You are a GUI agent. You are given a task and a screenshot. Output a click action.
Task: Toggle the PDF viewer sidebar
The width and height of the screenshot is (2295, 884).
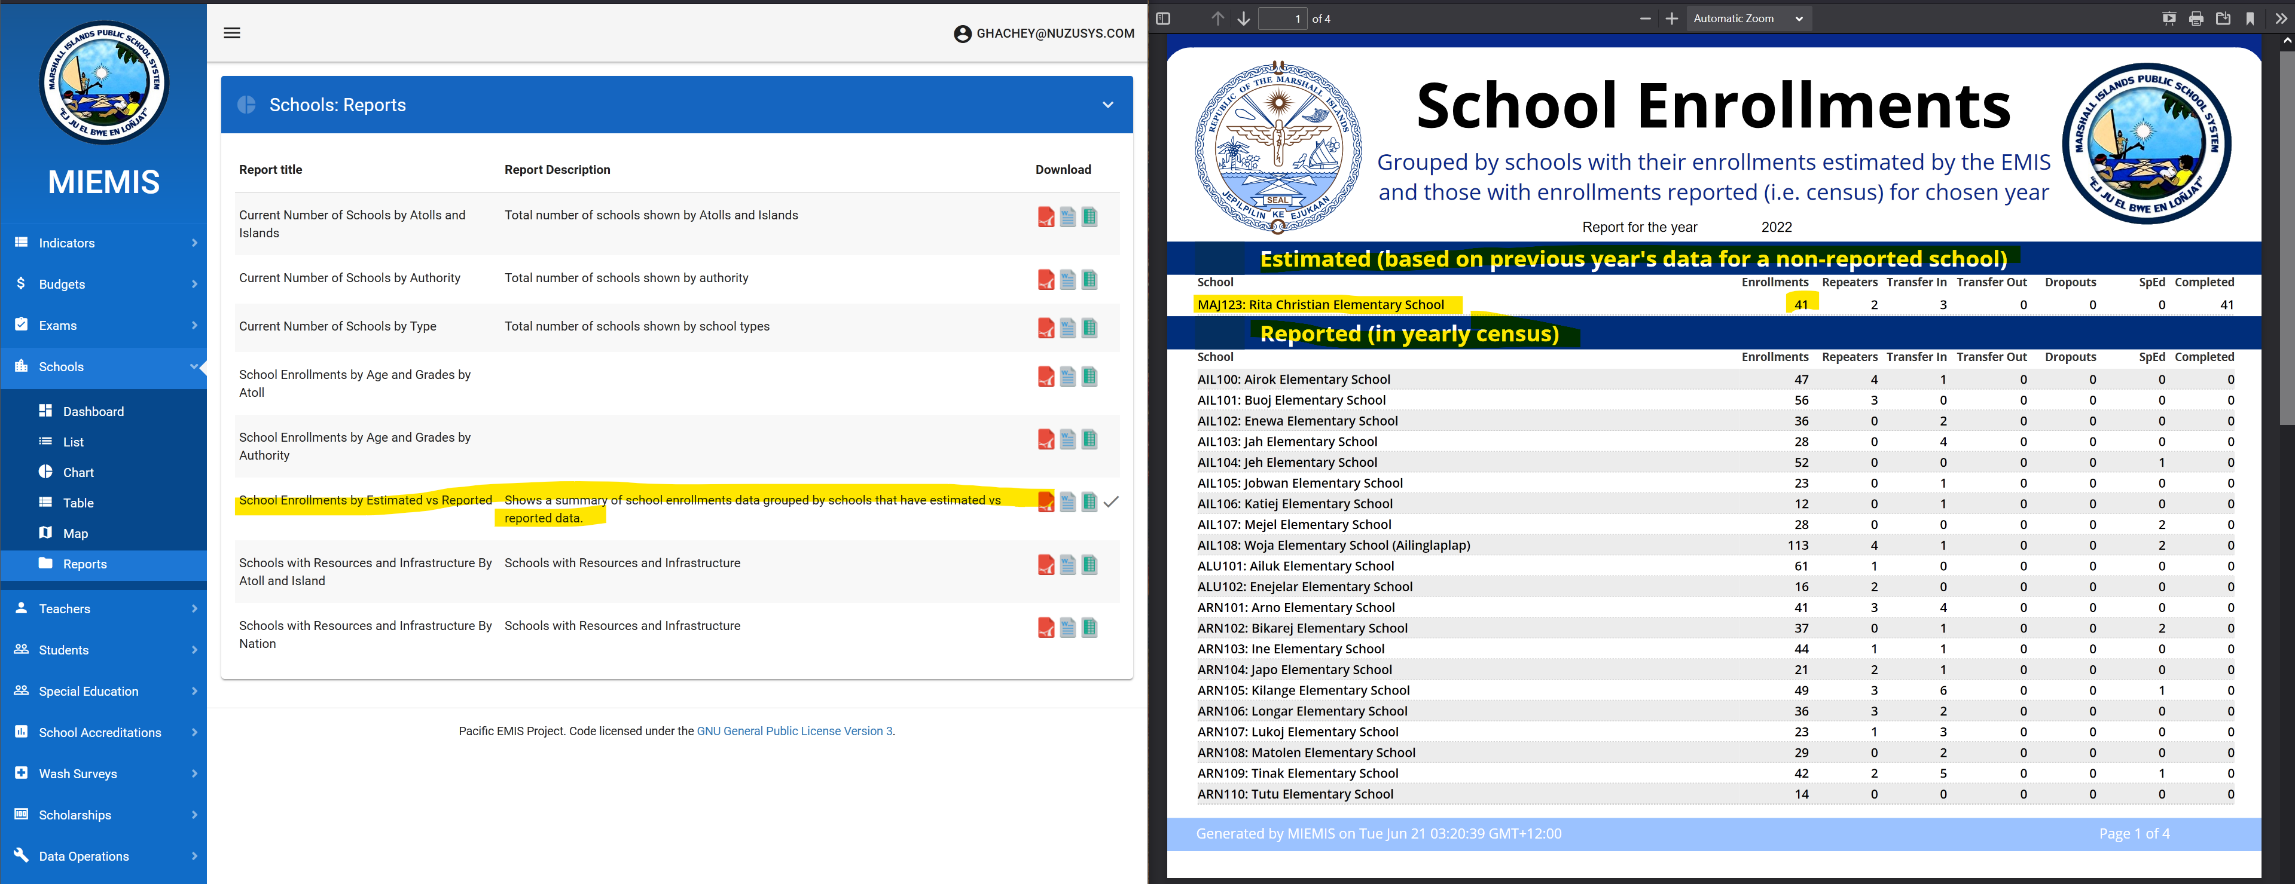click(1162, 19)
